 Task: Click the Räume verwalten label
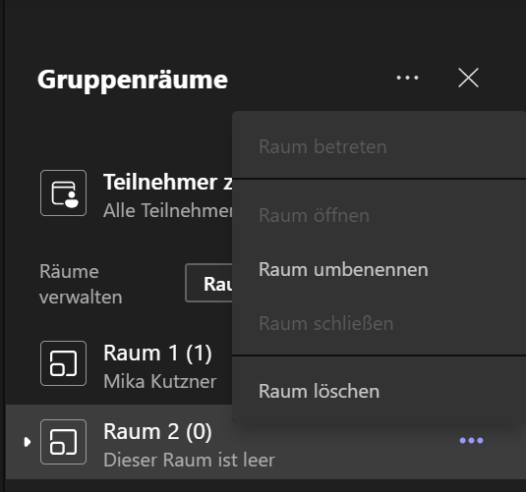(81, 284)
